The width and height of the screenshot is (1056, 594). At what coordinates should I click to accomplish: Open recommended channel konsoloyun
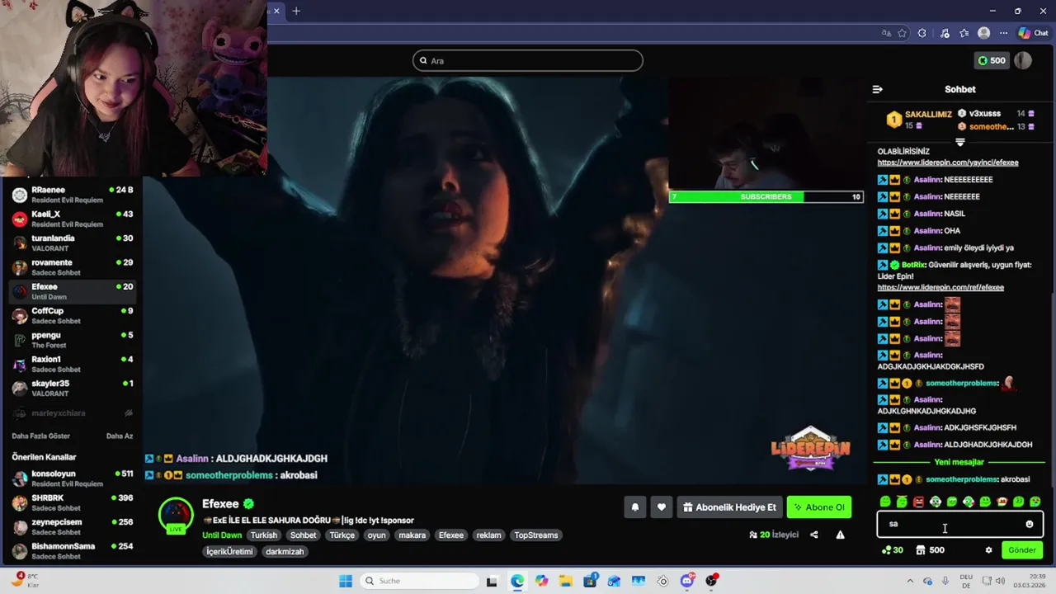[x=72, y=478]
